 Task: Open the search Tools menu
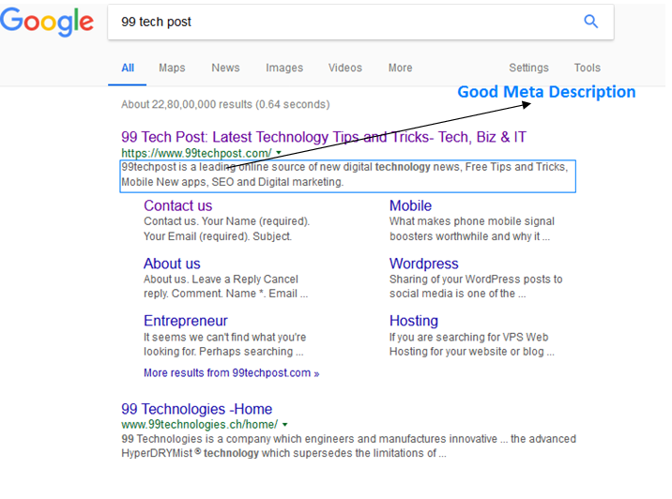coord(588,68)
